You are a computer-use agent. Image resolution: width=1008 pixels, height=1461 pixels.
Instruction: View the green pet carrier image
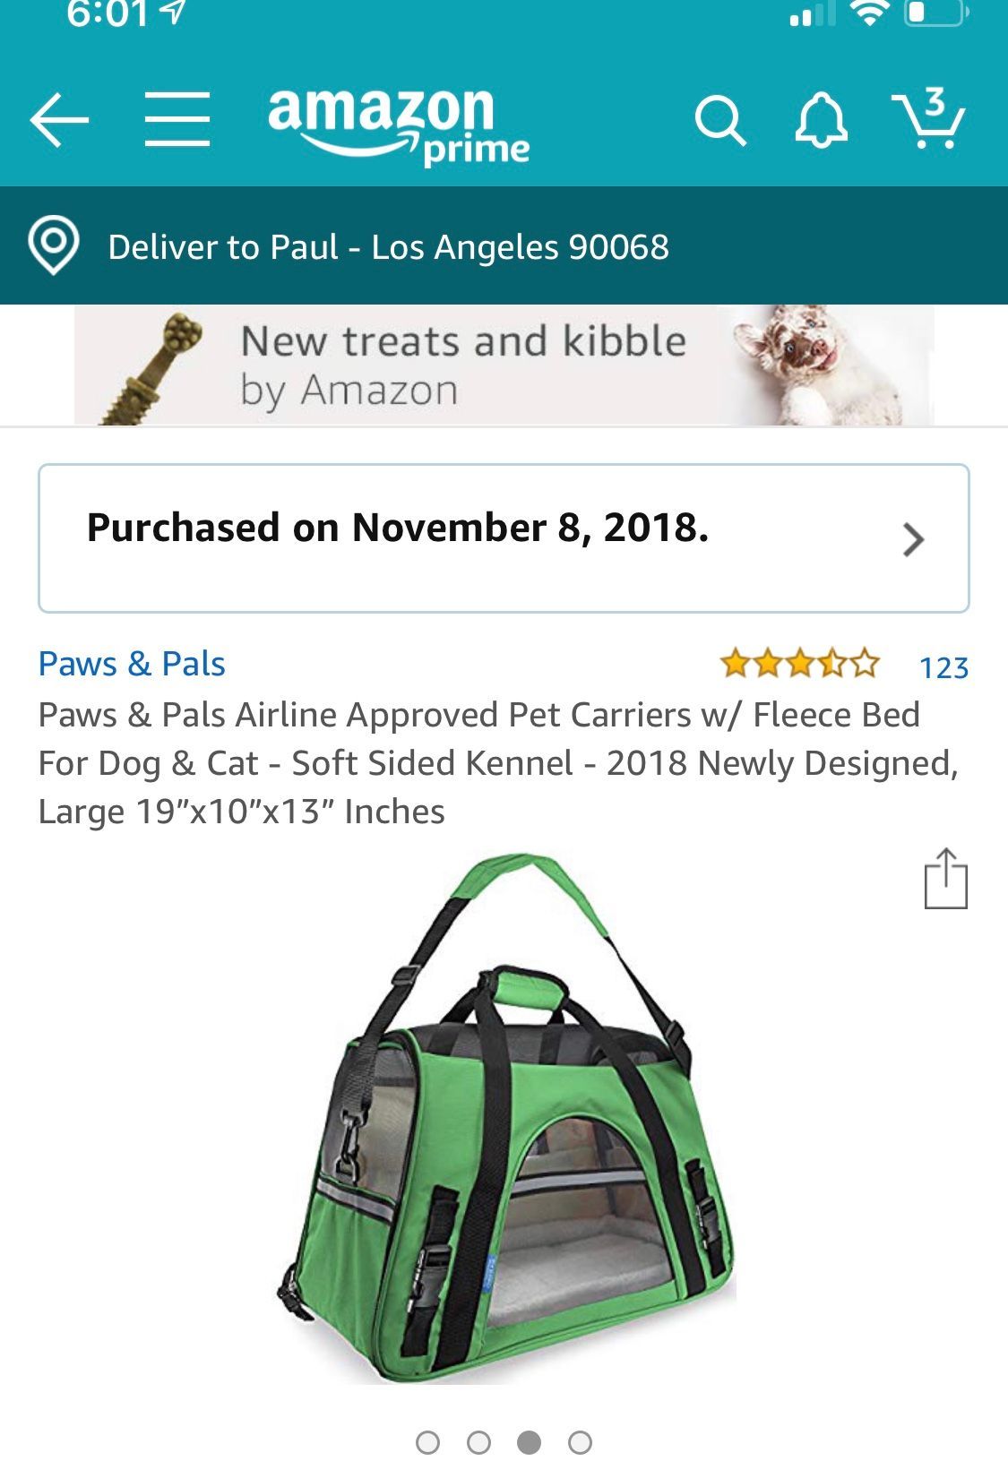coord(506,1117)
